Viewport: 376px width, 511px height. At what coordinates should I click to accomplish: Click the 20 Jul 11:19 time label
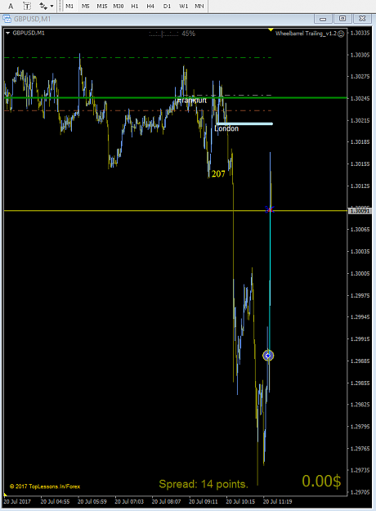[x=277, y=501]
